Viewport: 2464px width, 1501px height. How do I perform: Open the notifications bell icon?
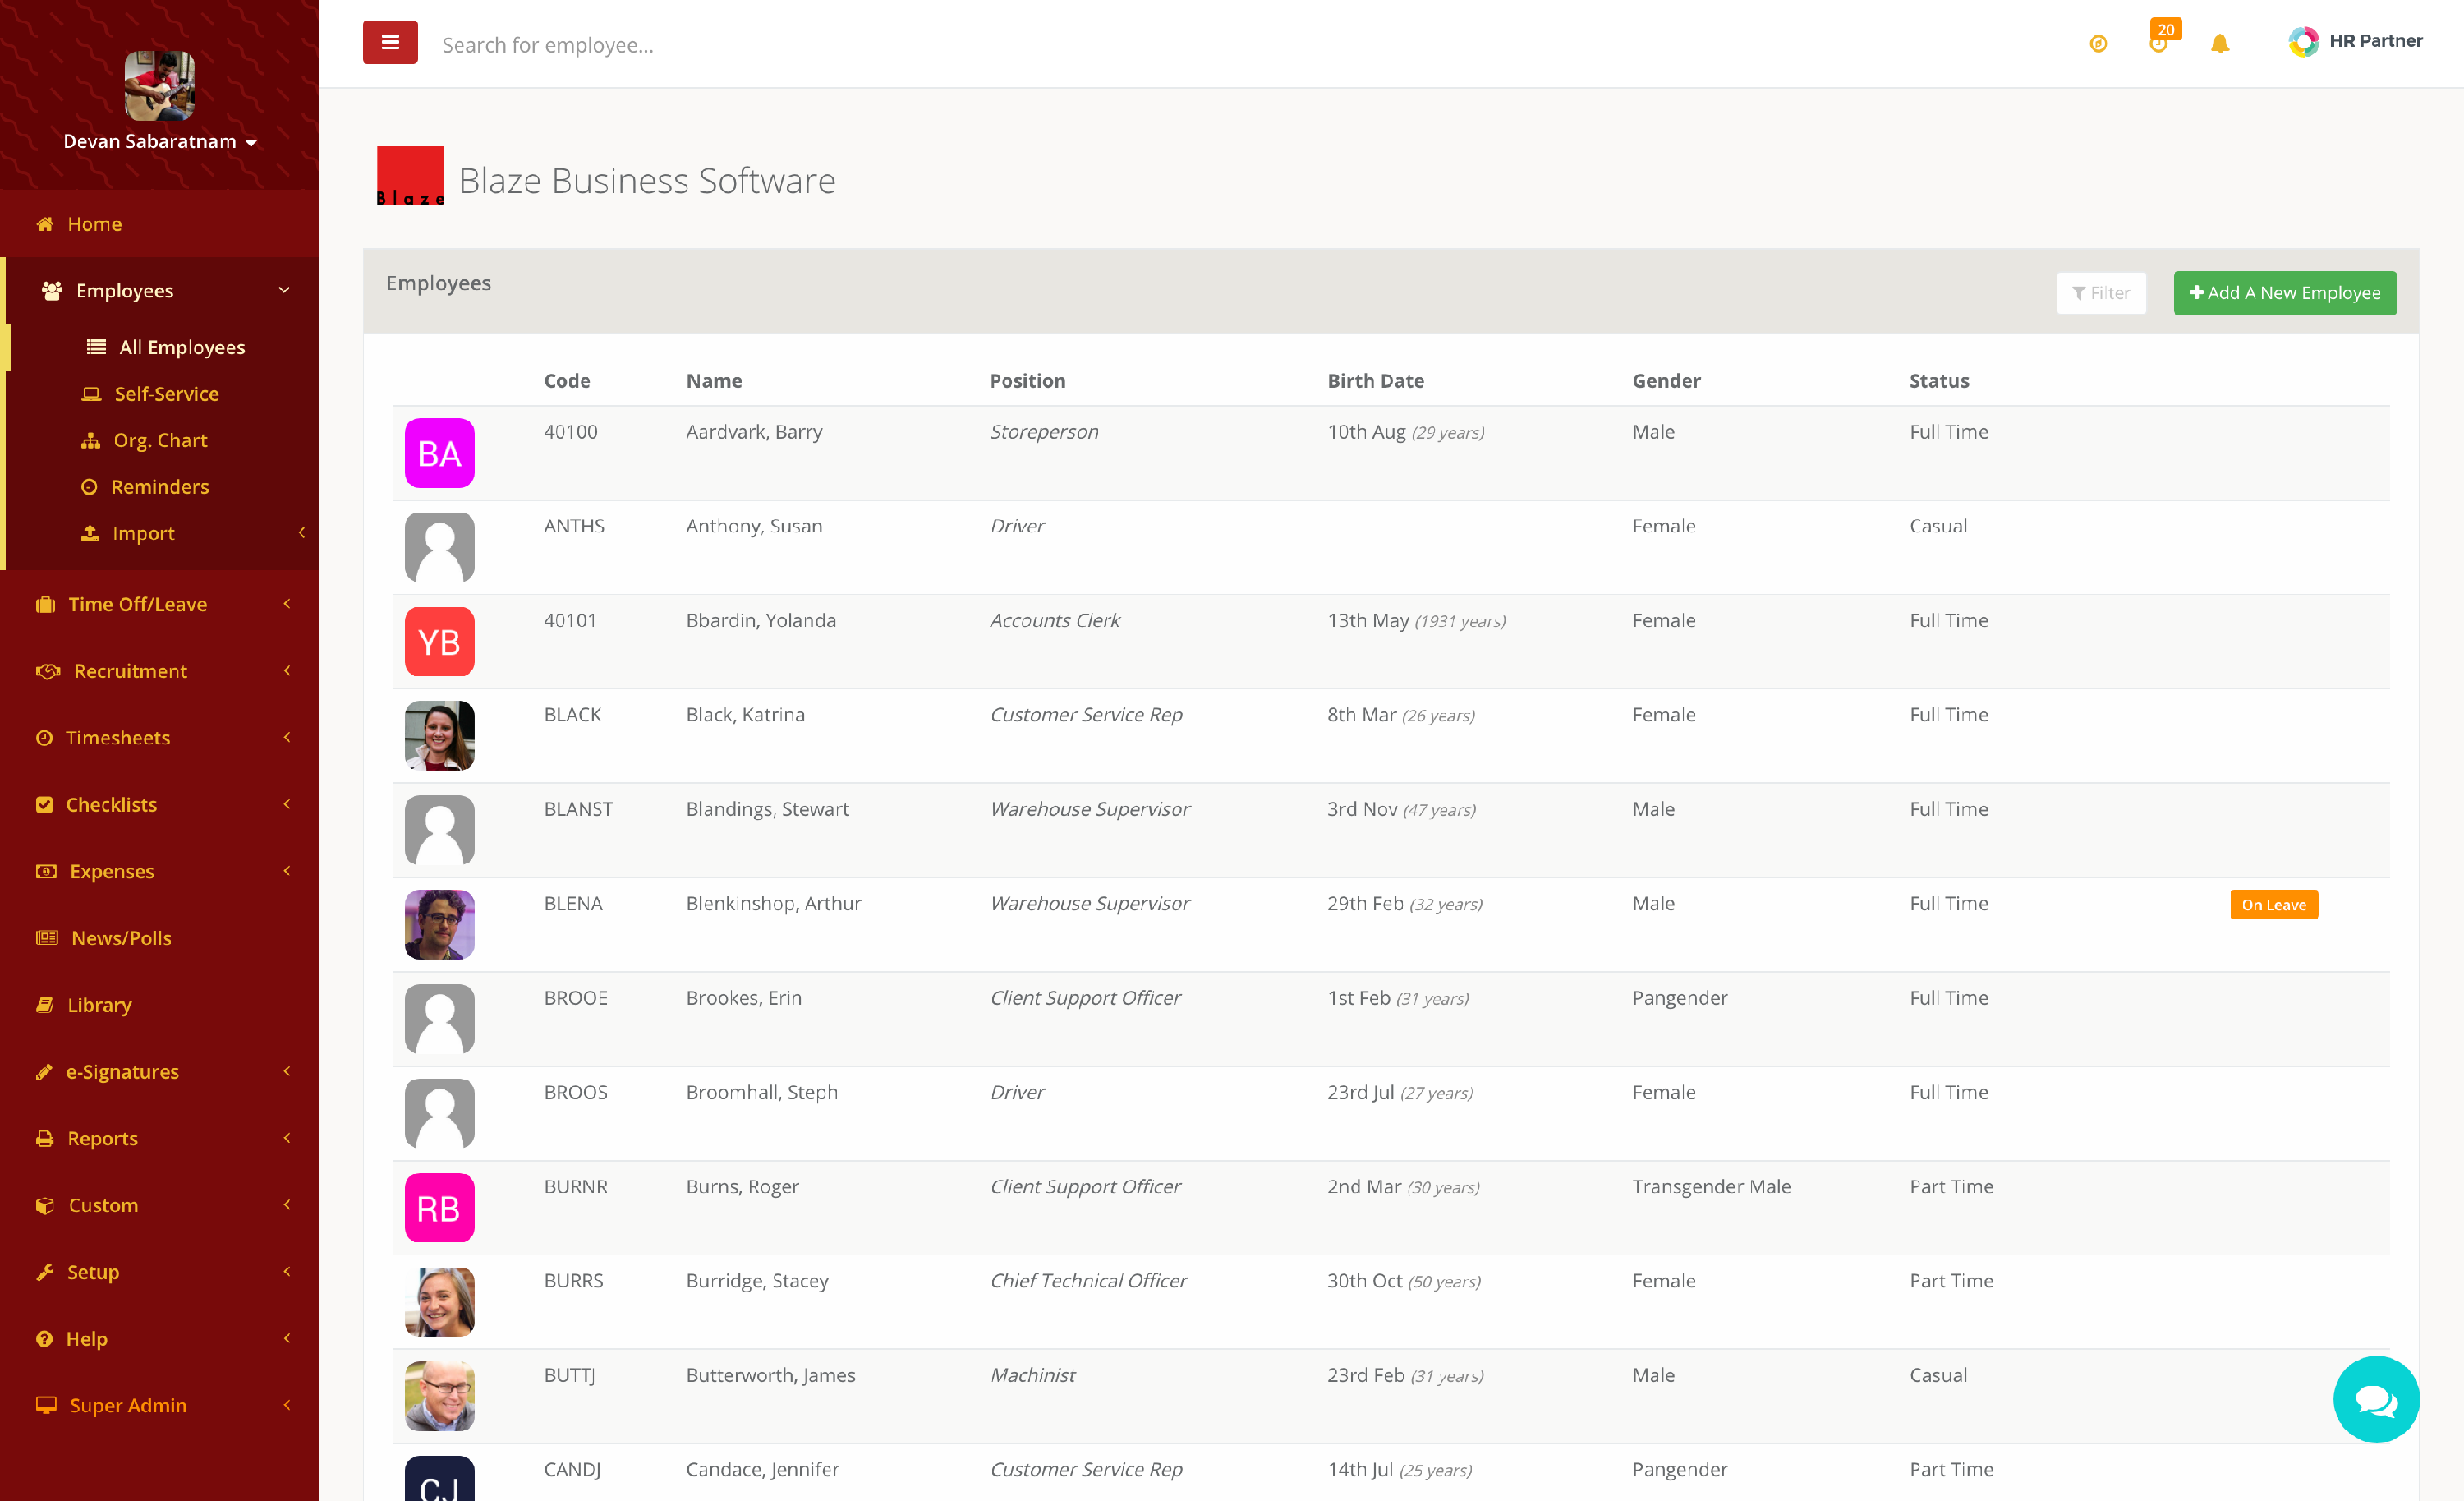click(x=2219, y=44)
